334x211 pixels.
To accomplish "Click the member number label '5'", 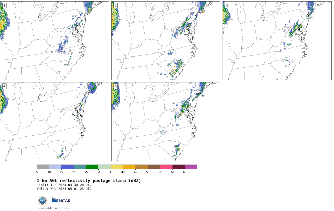I will point(116,86).
